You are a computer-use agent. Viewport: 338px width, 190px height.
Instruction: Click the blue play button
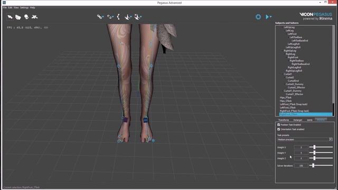tap(267, 17)
